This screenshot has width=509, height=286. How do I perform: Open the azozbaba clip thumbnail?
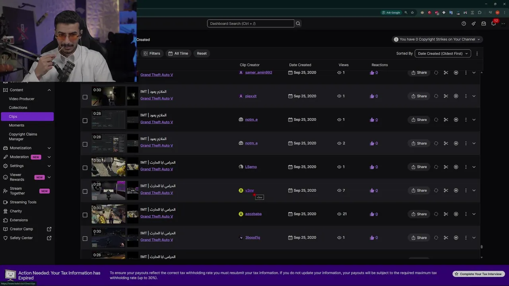(109, 214)
